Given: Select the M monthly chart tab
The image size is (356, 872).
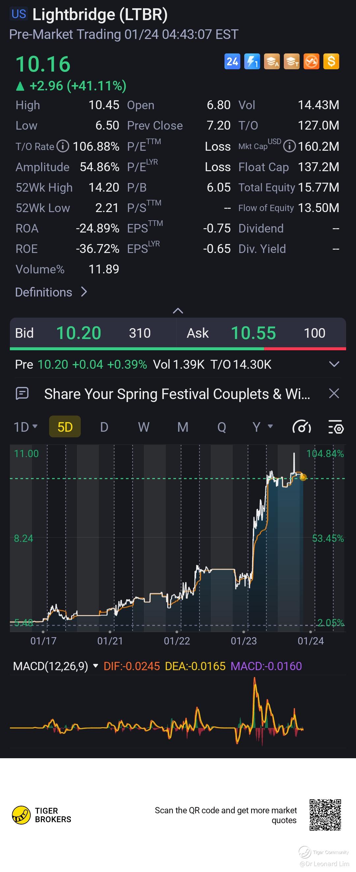Looking at the screenshot, I should pyautogui.click(x=183, y=427).
